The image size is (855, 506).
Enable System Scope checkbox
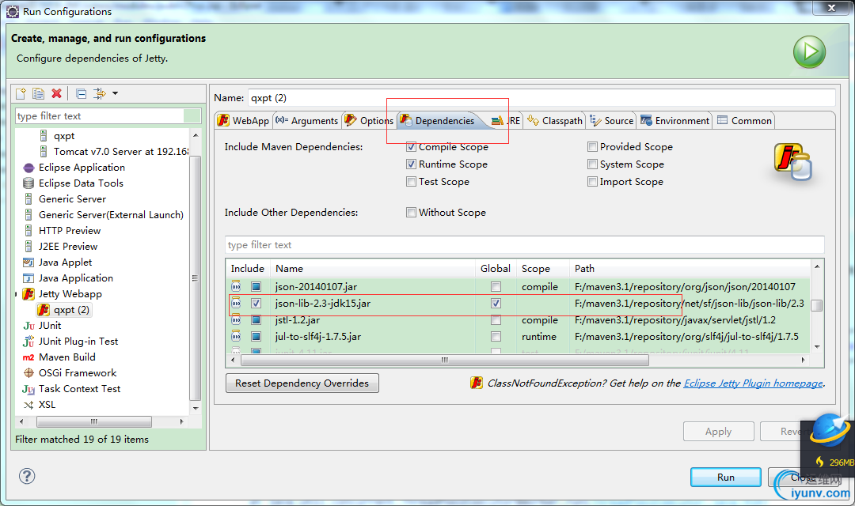click(592, 164)
